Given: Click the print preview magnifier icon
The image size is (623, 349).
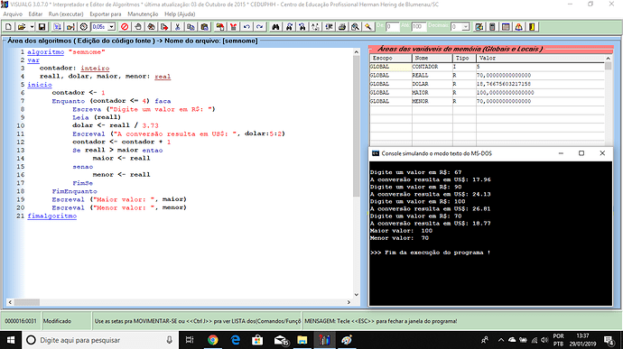Looking at the screenshot, I should [355, 26].
